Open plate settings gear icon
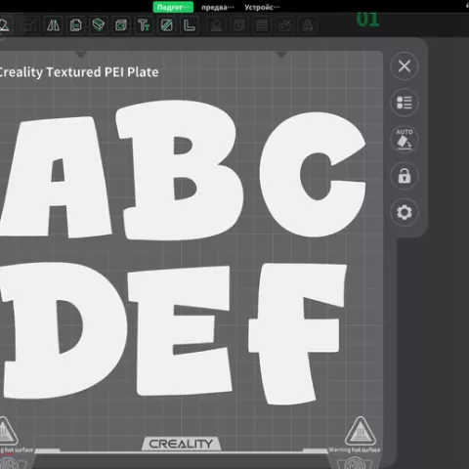This screenshot has width=469, height=469. point(405,212)
